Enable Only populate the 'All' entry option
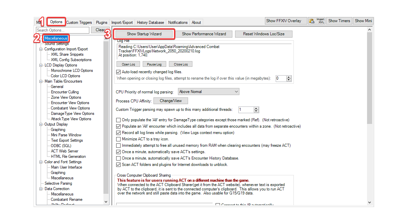This screenshot has height=224, width=408. point(119,120)
